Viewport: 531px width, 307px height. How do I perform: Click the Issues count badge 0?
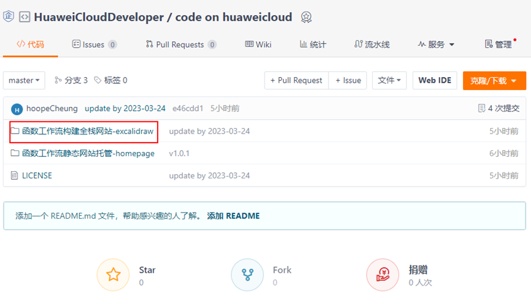click(112, 45)
